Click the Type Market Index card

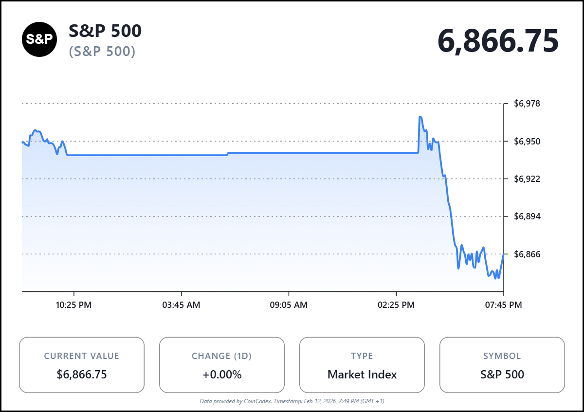(362, 365)
